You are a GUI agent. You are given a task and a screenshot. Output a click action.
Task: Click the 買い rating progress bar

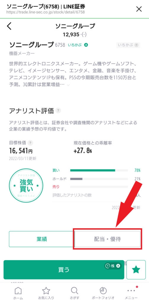pyautogui.click(x=99, y=170)
